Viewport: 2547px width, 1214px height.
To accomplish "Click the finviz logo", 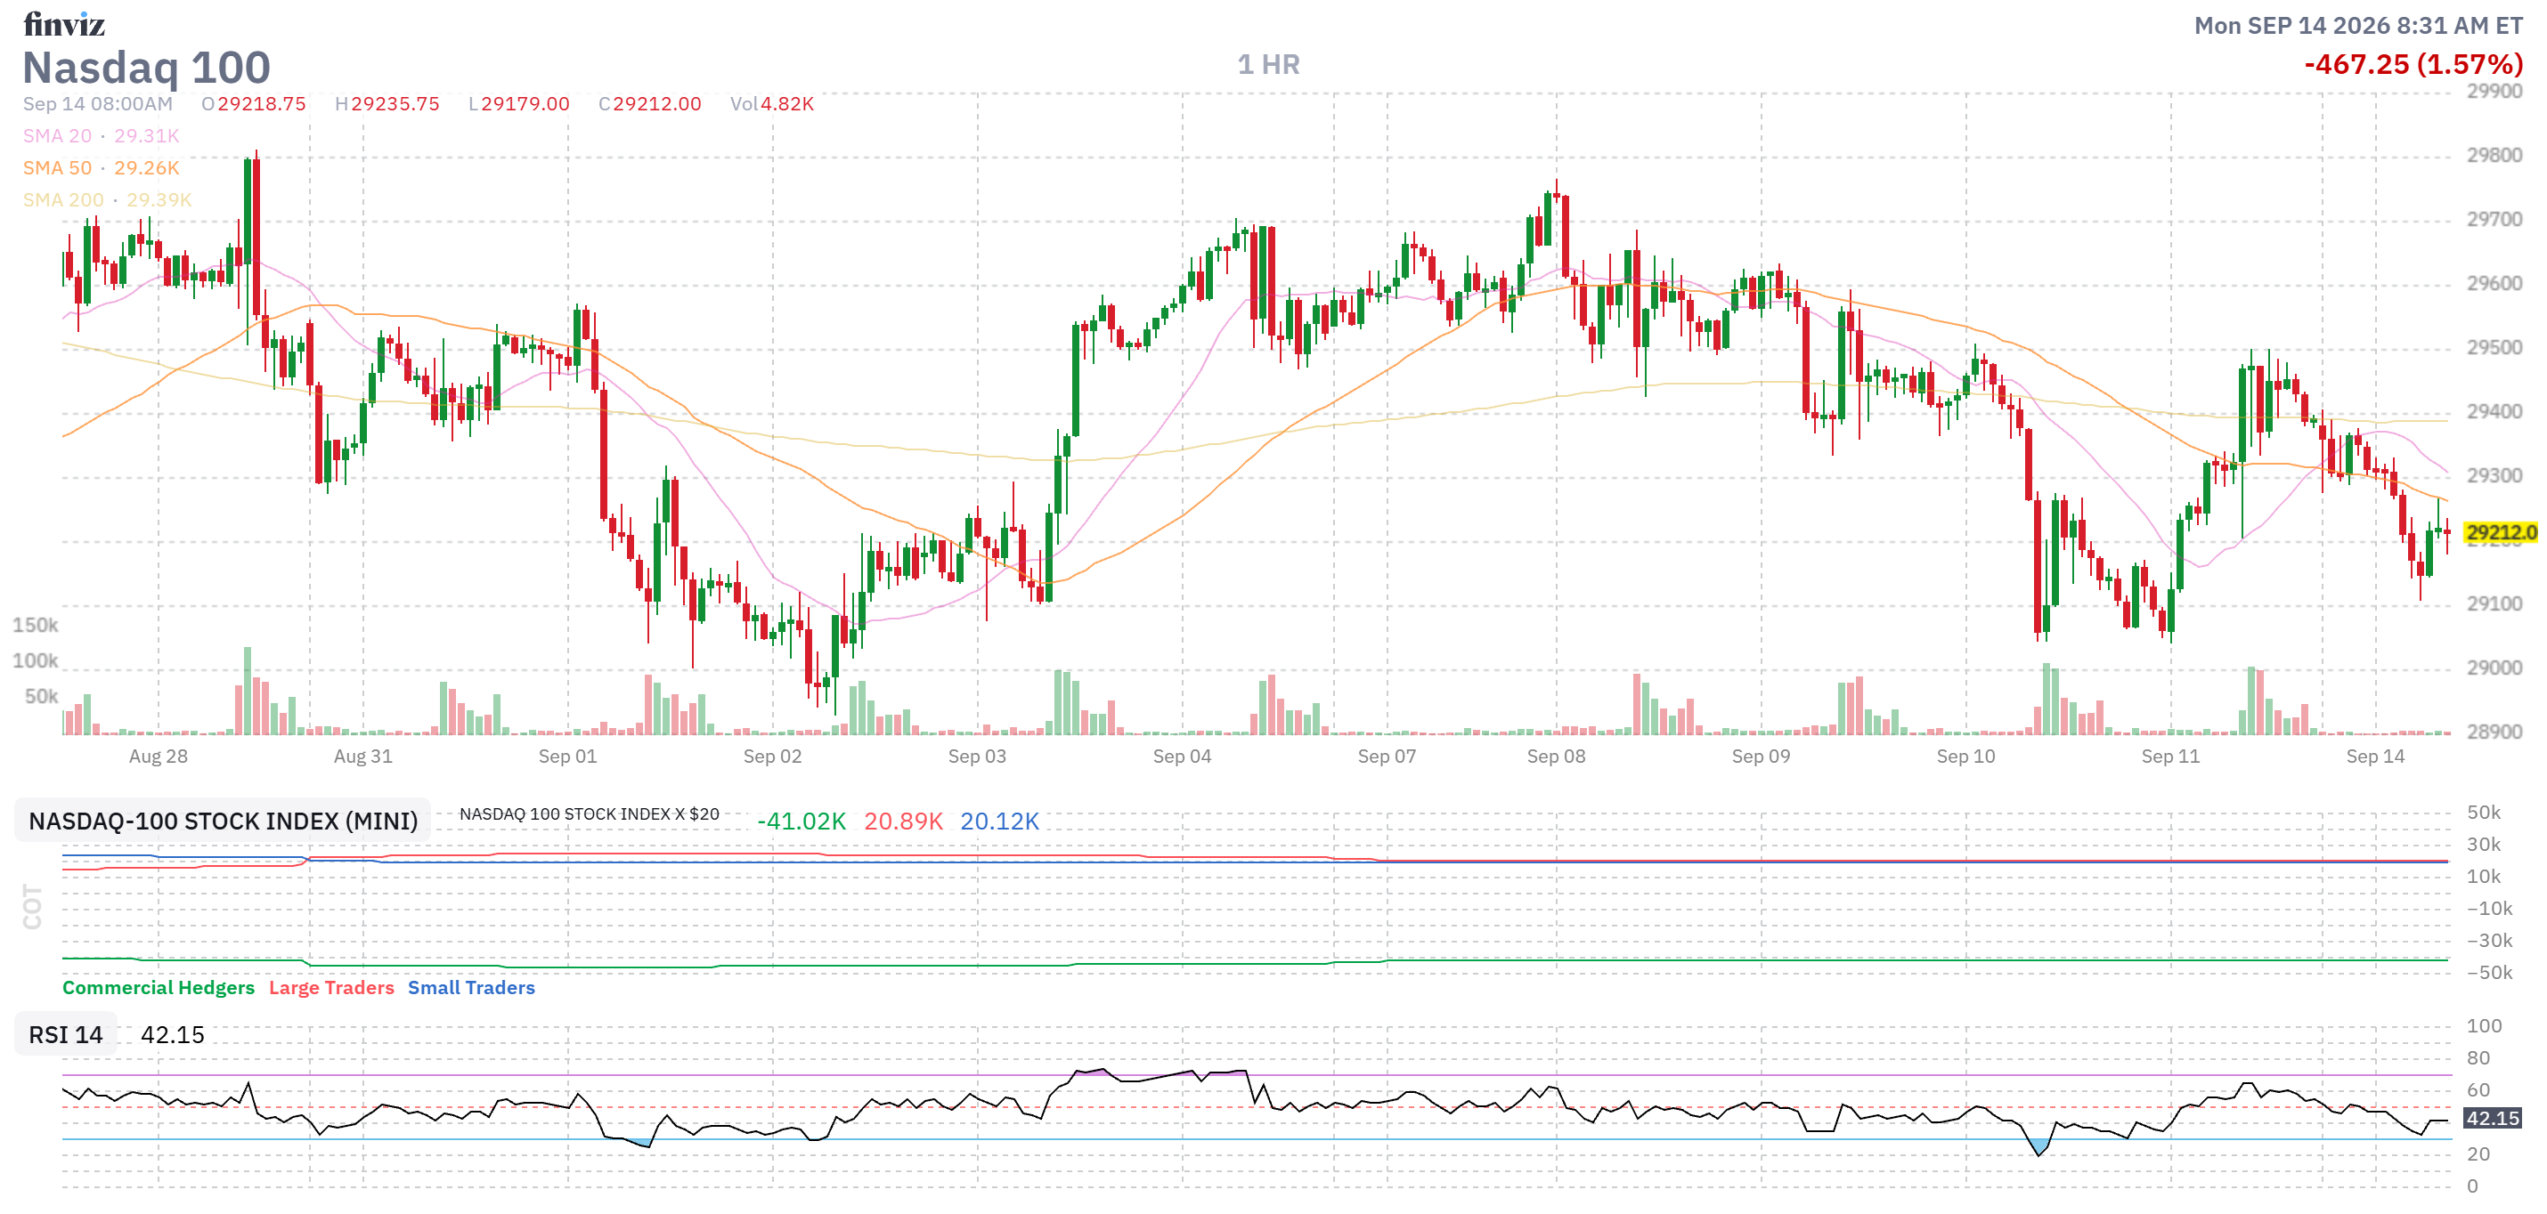I will point(64,24).
